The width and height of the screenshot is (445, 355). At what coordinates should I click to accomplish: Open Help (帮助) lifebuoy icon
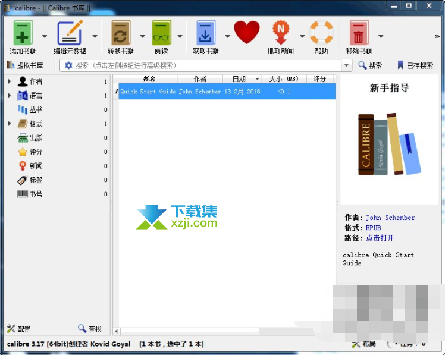pos(321,37)
